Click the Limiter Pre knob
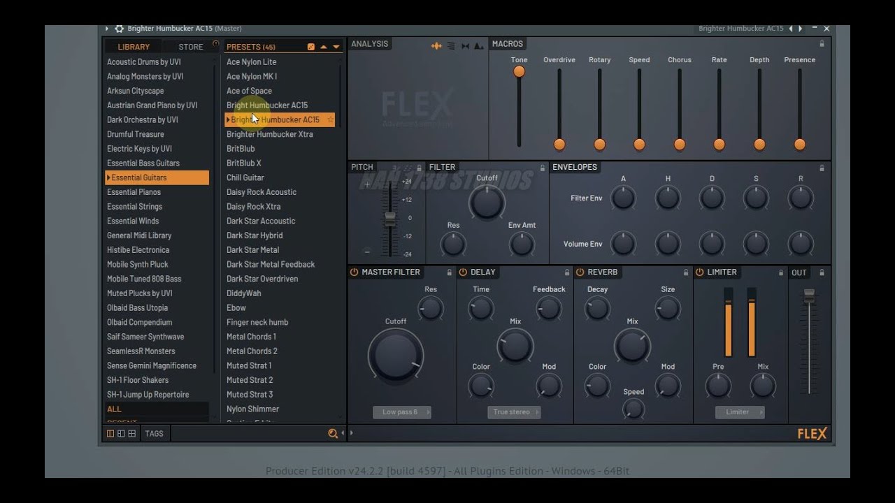895x503 pixels. 718,386
